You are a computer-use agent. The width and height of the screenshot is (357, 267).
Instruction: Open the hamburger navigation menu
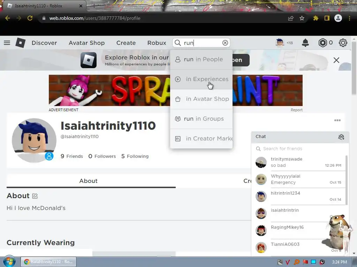(x=7, y=43)
